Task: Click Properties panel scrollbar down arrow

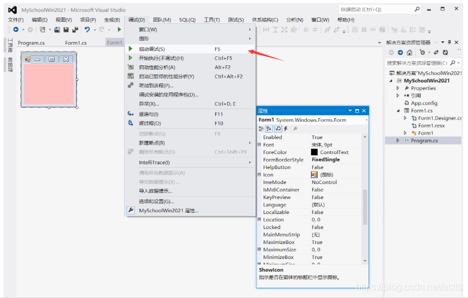Action: click(x=365, y=261)
